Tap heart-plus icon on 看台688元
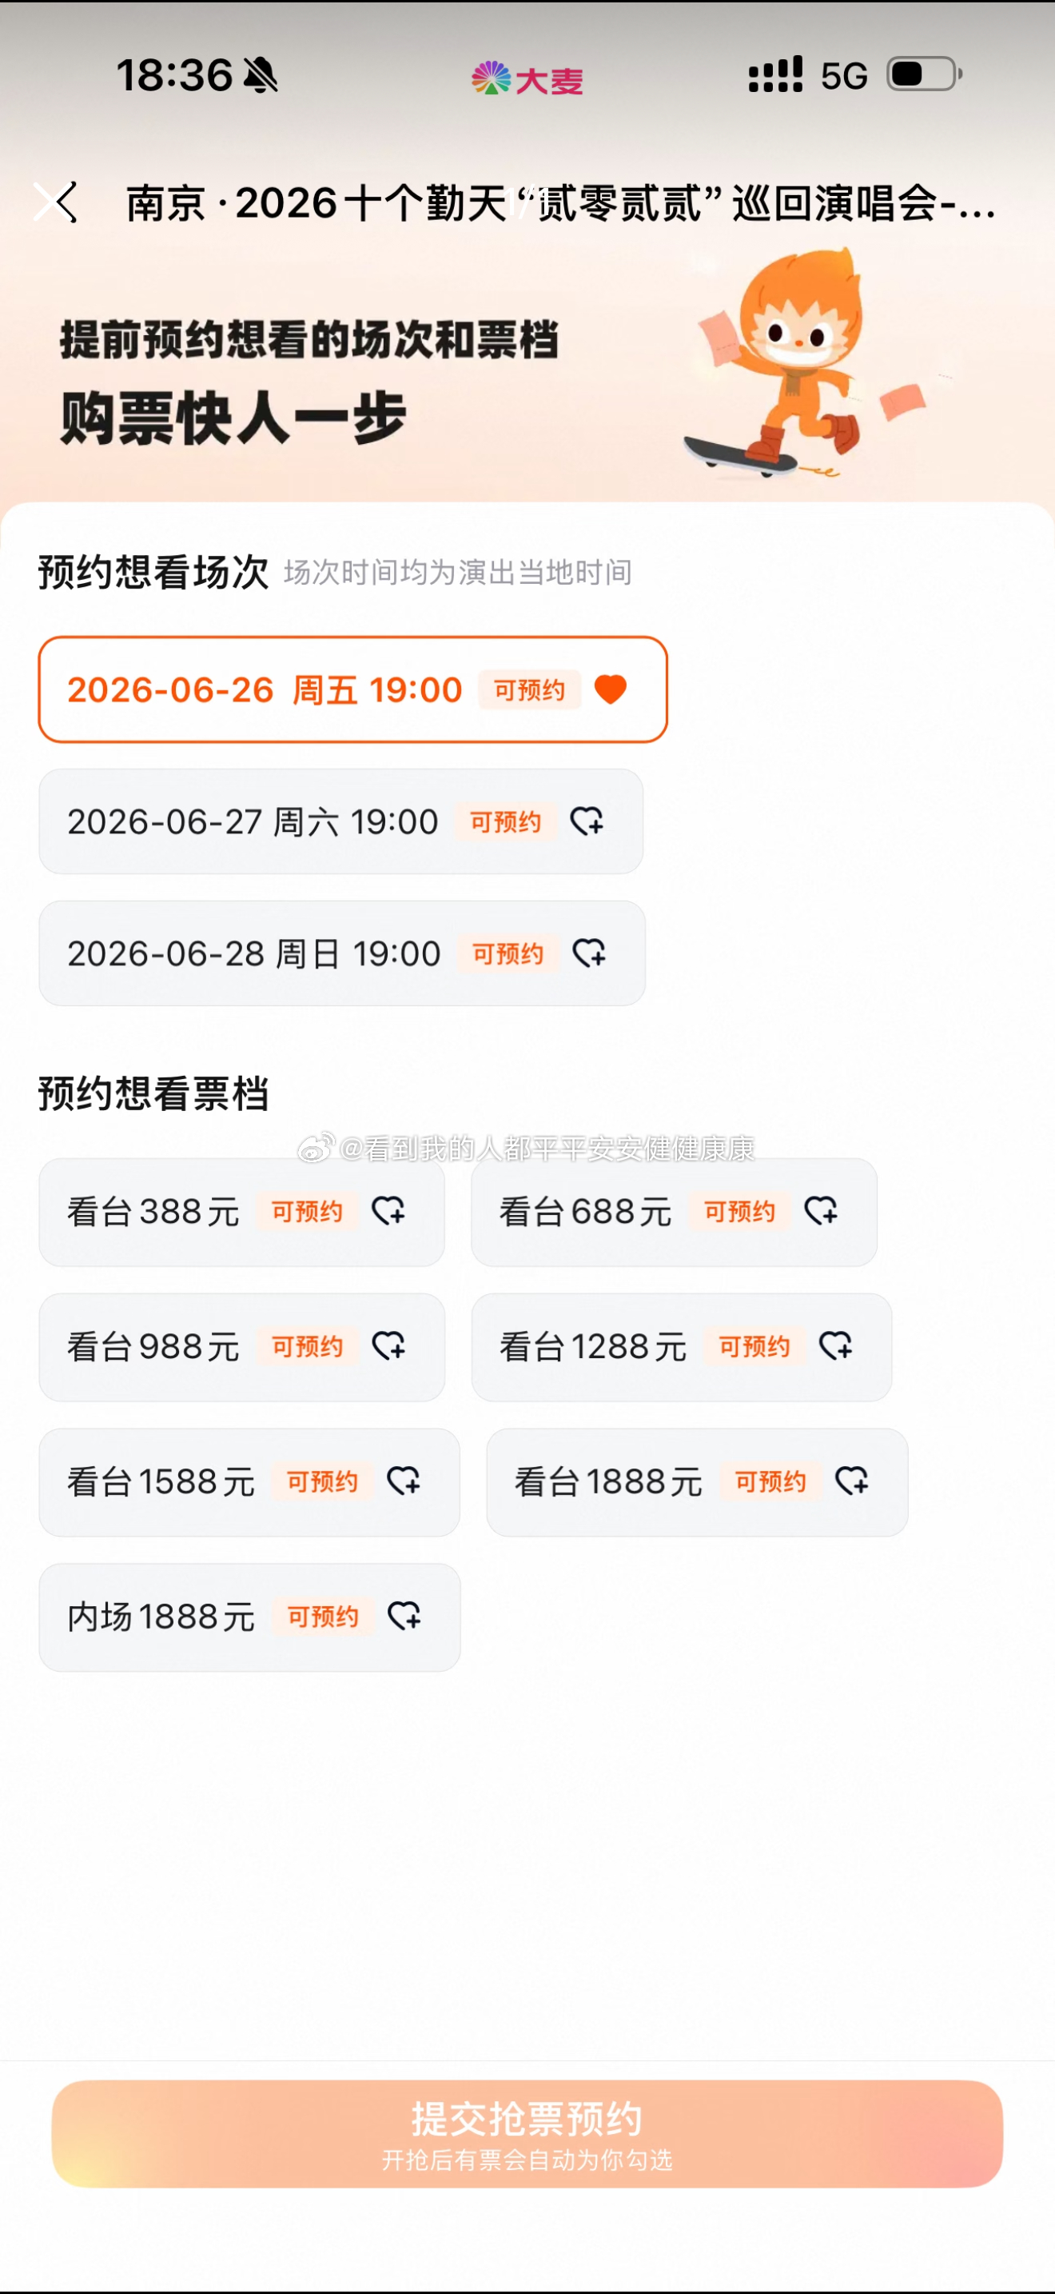This screenshot has width=1055, height=2294. coord(821,1211)
